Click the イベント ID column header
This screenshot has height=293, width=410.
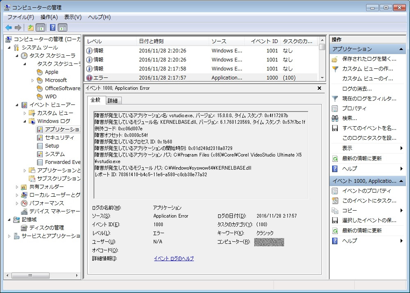(262, 41)
